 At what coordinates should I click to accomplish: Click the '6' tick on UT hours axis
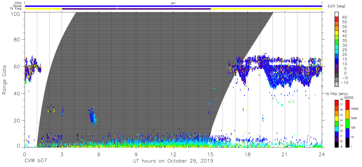click(x=99, y=154)
